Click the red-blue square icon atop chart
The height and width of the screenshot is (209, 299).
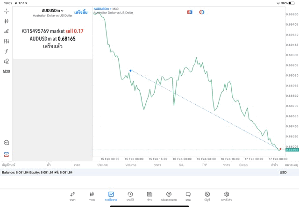tap(190, 12)
